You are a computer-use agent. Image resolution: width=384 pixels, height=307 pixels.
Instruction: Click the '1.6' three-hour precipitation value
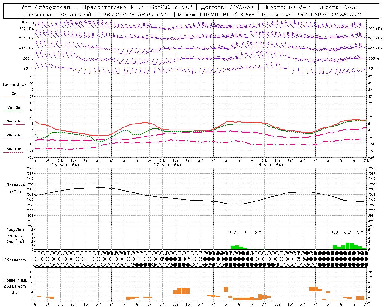pos(334,232)
